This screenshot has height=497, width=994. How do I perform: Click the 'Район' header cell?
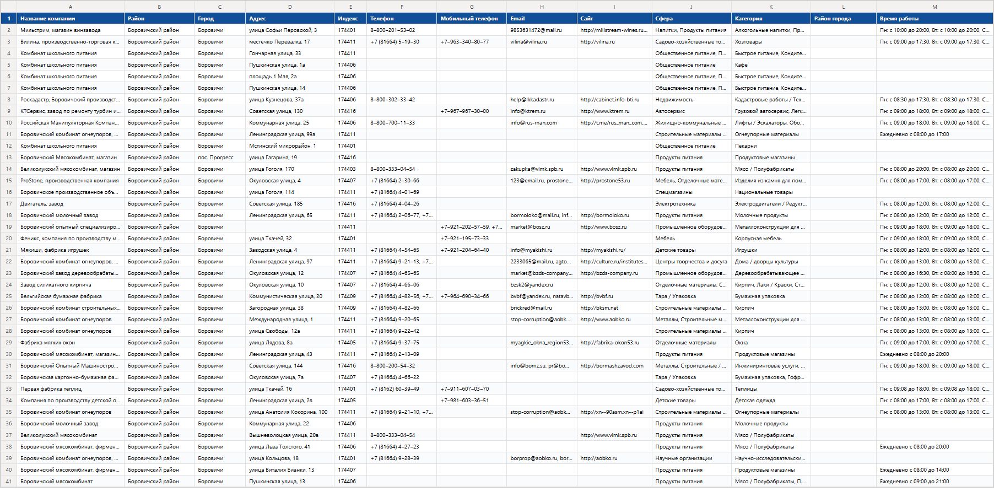(159, 19)
